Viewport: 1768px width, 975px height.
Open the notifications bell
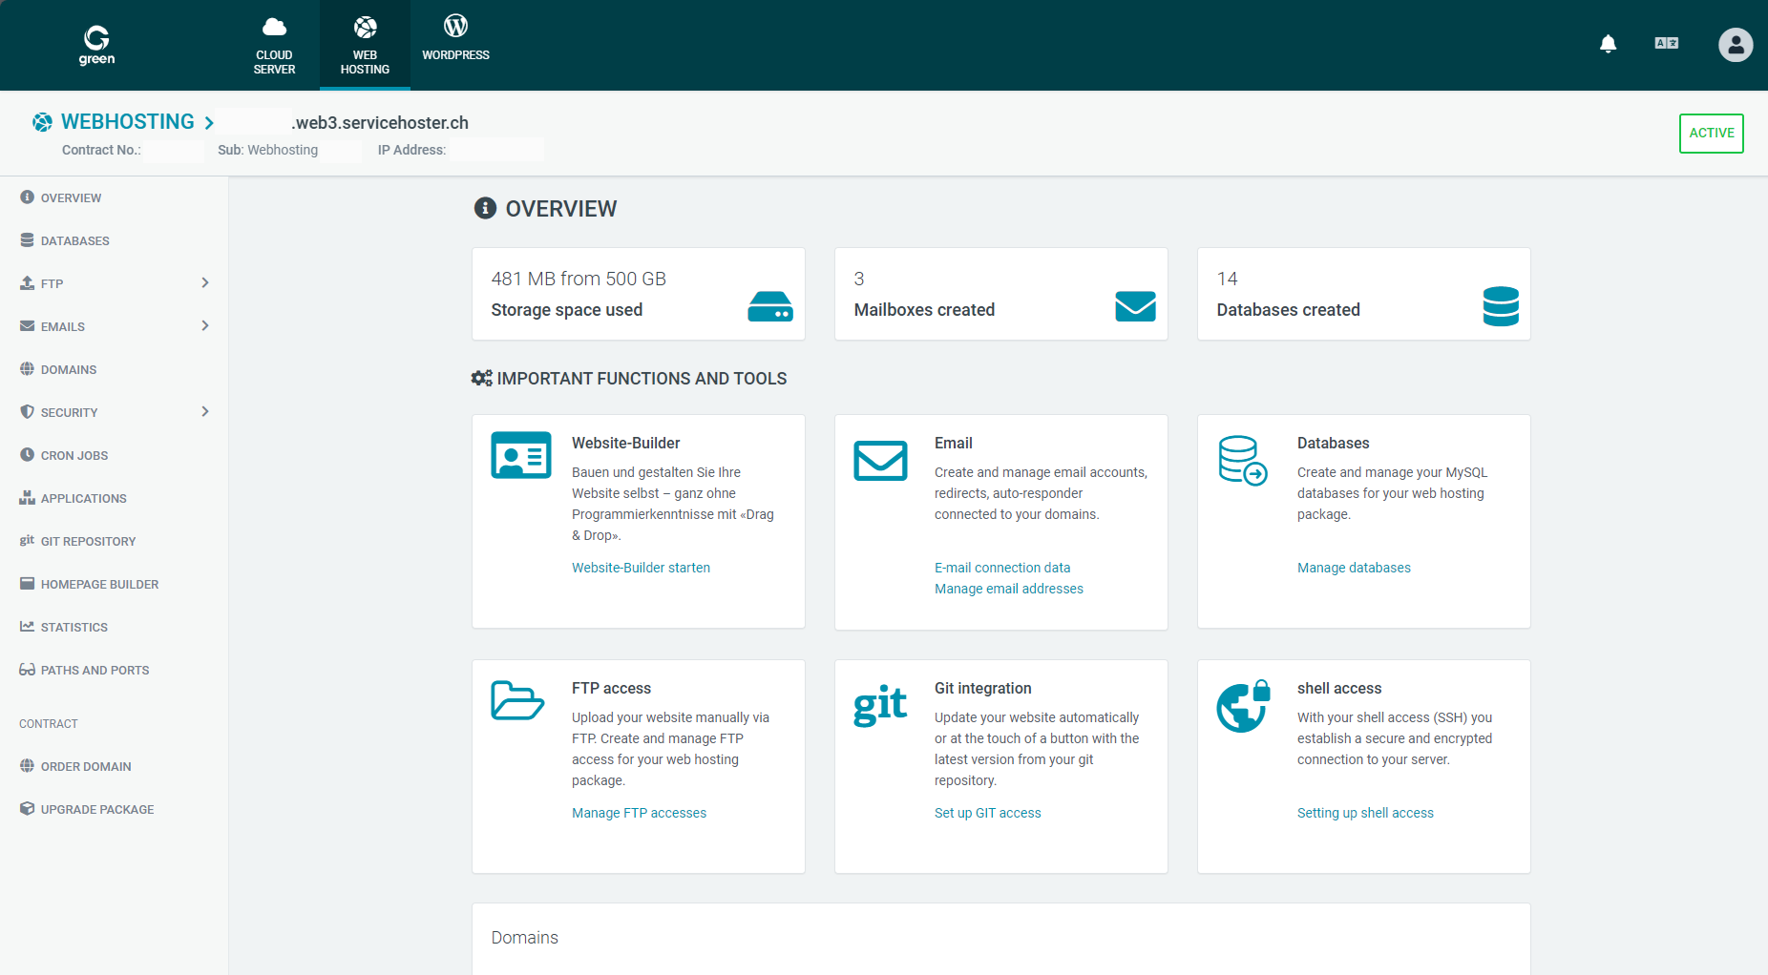[1609, 44]
